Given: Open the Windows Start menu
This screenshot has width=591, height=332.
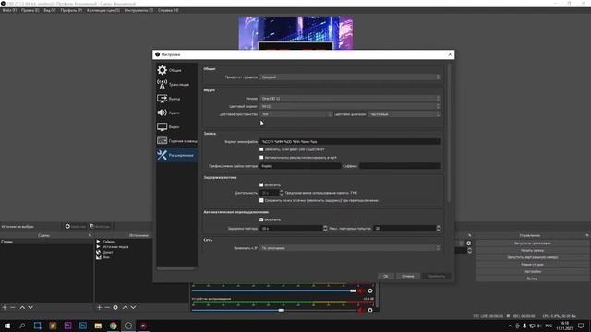Looking at the screenshot, I should [x=7, y=326].
